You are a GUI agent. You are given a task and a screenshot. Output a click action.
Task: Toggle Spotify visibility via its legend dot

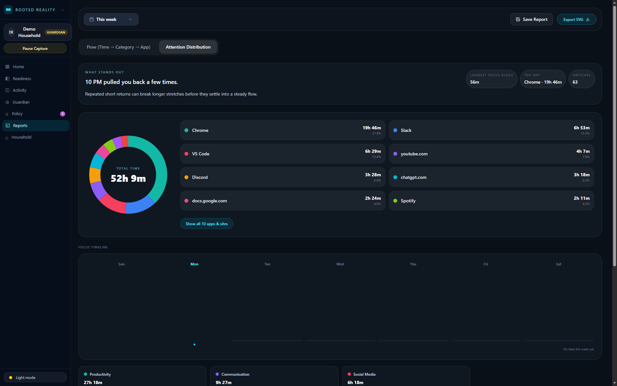(395, 201)
